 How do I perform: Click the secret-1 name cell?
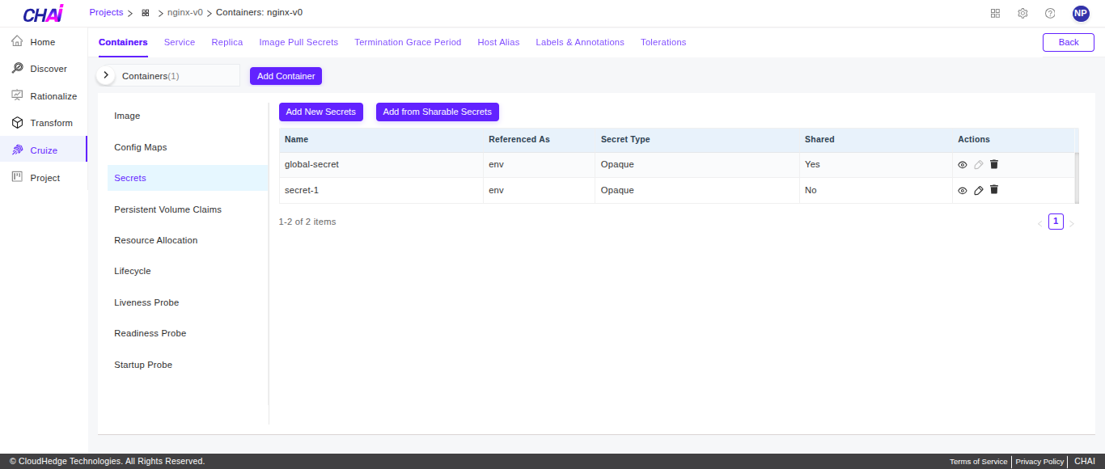pos(381,190)
